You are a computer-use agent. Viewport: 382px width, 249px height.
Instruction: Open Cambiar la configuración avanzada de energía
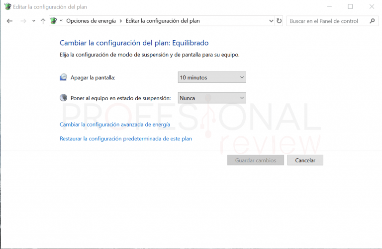(115, 124)
